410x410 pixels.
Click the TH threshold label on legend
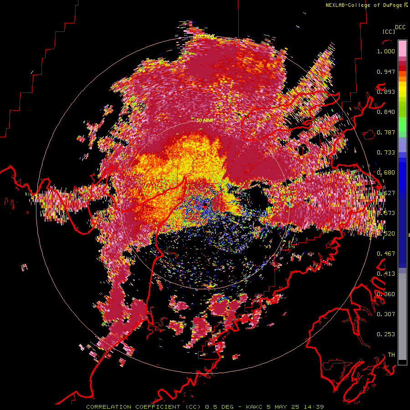coord(391,355)
